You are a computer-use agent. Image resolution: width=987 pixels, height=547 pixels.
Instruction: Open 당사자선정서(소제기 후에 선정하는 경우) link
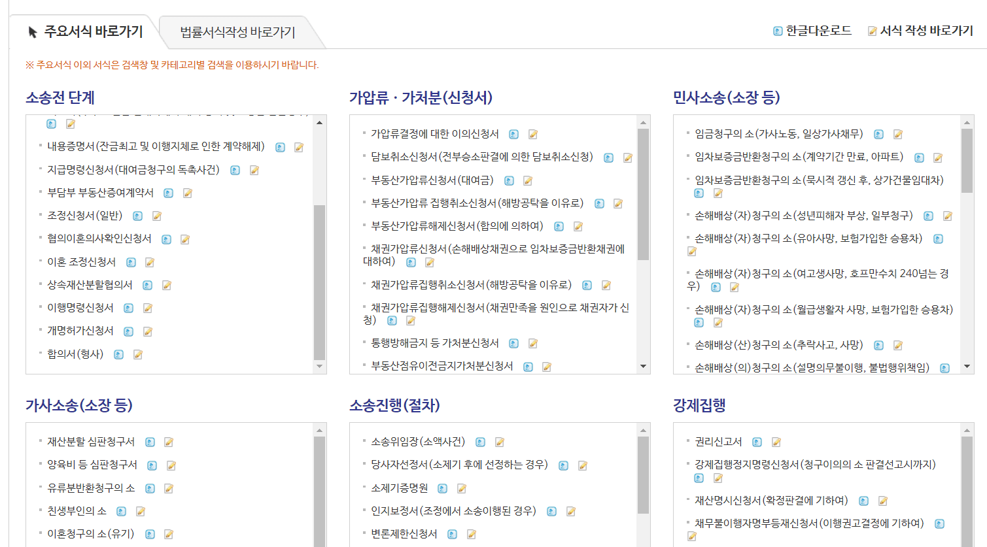click(x=459, y=464)
